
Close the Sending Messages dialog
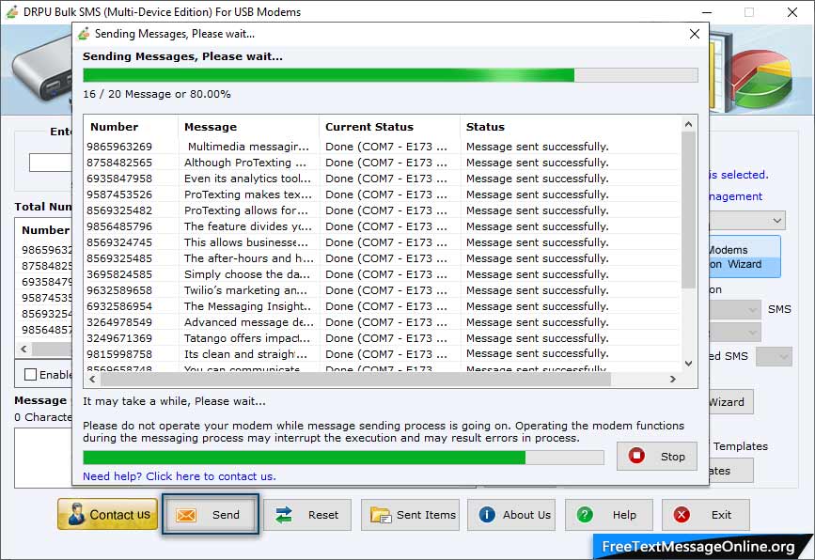[x=695, y=34]
